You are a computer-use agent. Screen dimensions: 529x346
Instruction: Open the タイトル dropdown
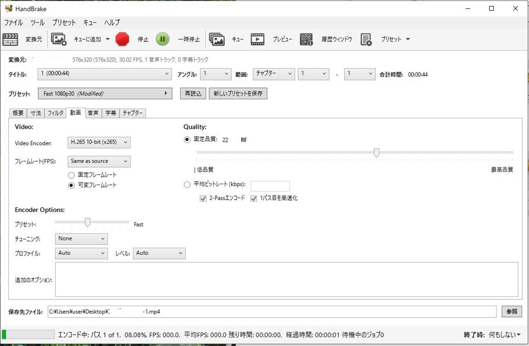pos(104,74)
